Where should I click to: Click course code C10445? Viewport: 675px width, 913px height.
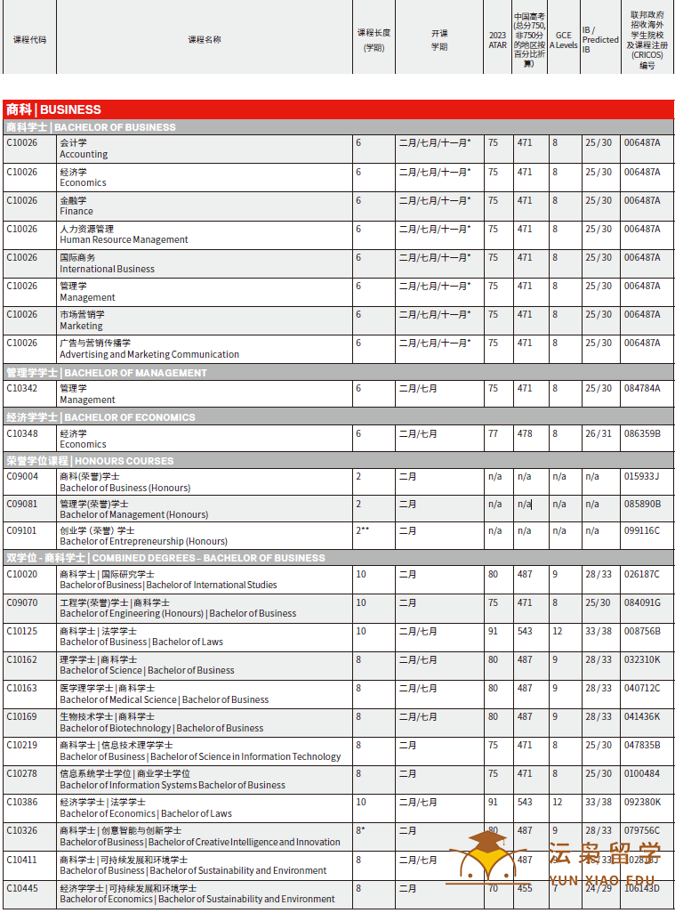pos(21,889)
